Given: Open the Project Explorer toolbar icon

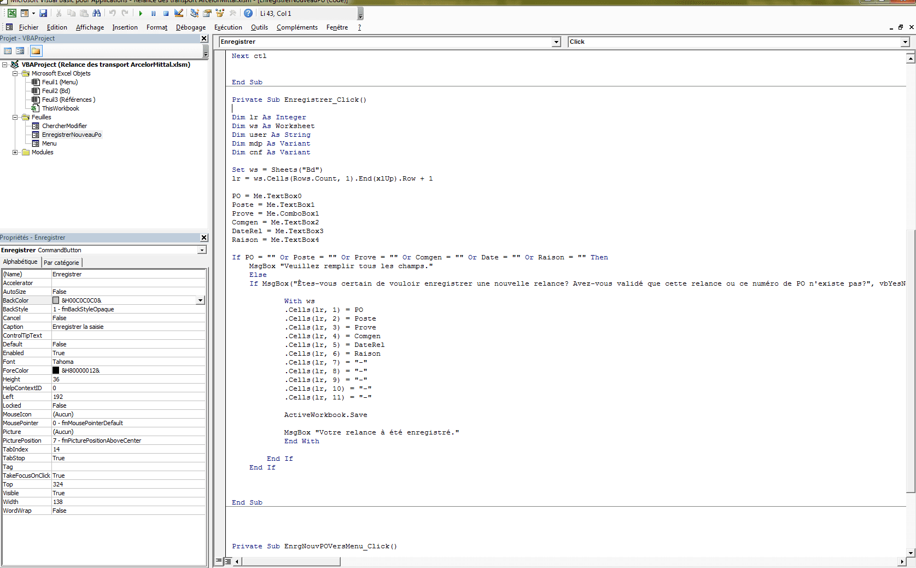Looking at the screenshot, I should tap(195, 13).
